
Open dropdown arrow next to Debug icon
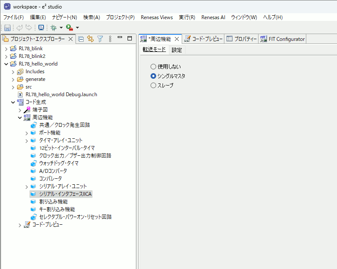(x=61, y=28)
